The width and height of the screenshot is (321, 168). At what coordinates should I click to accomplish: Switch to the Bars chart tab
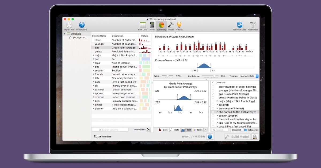[x=163, y=130]
